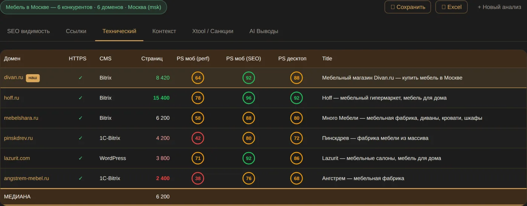Go to the AI Выводы tab

coord(264,31)
